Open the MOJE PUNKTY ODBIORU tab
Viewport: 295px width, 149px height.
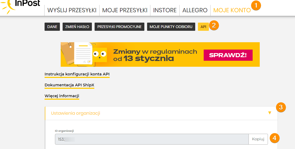(171, 27)
